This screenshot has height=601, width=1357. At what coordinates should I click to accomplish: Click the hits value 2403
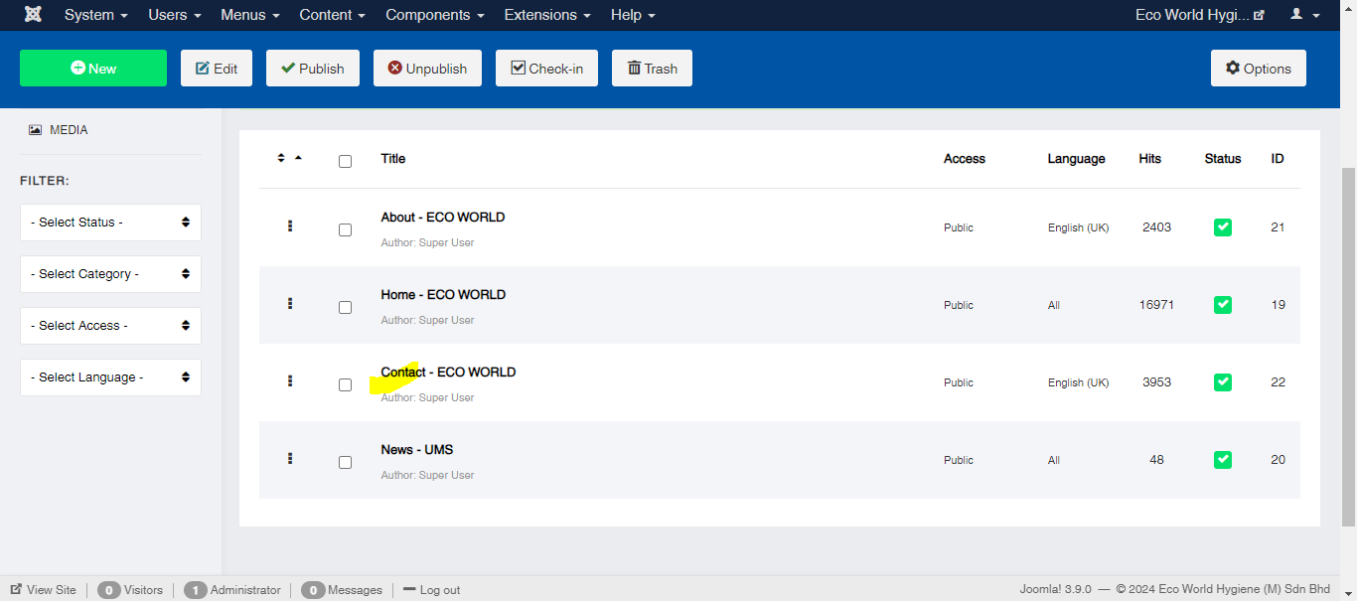pyautogui.click(x=1156, y=227)
